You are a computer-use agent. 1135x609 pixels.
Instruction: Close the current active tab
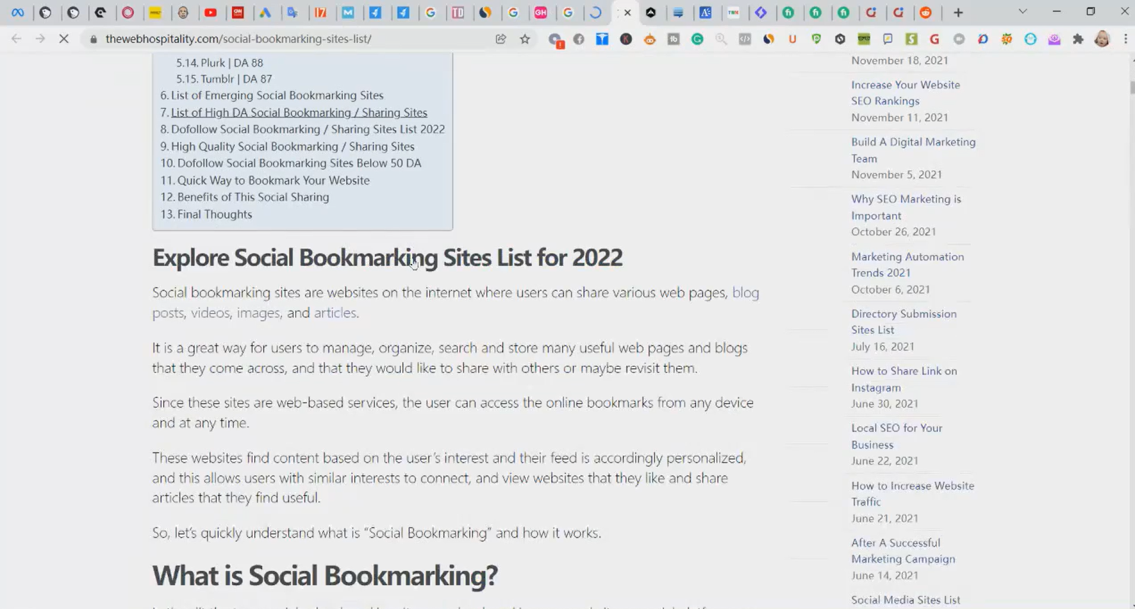click(628, 12)
